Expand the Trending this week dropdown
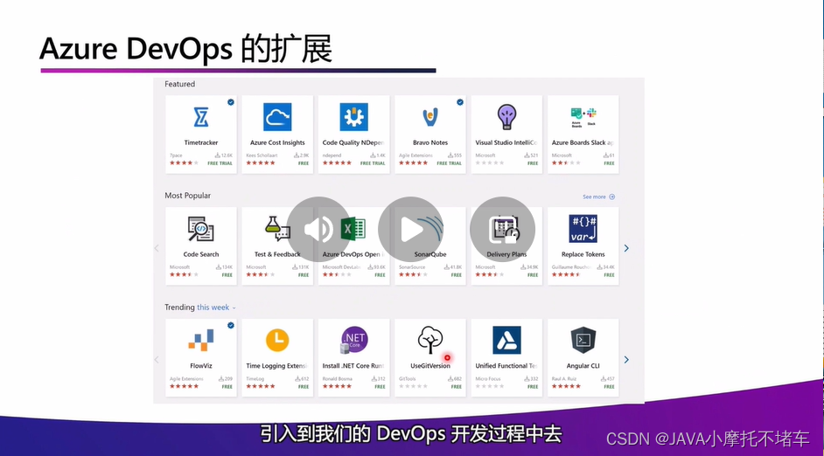 [x=217, y=307]
